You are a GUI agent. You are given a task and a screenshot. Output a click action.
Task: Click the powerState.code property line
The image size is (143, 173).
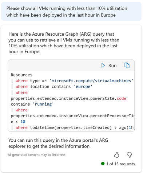tap(68, 98)
